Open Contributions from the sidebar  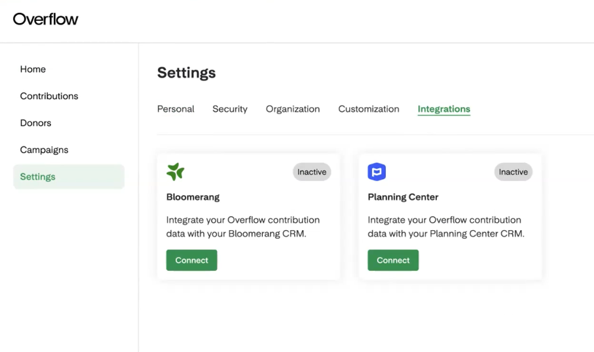tap(49, 96)
